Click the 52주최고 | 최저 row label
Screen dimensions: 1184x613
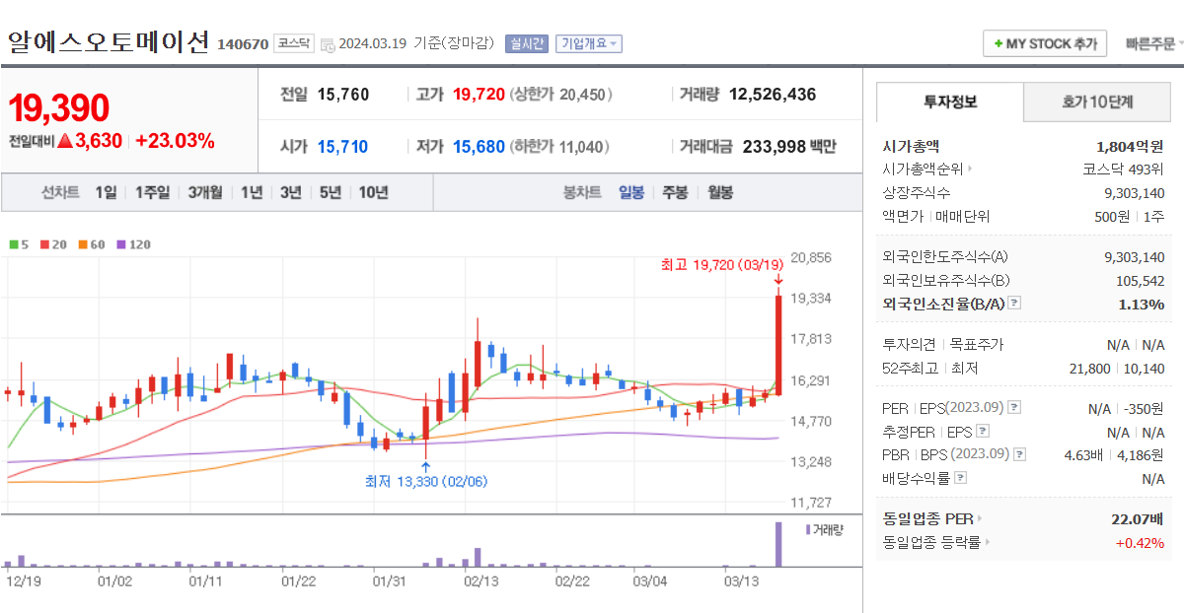coord(929,369)
